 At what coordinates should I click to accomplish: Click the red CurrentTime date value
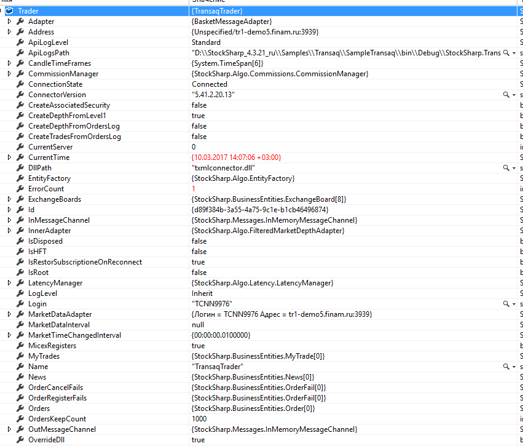click(237, 157)
